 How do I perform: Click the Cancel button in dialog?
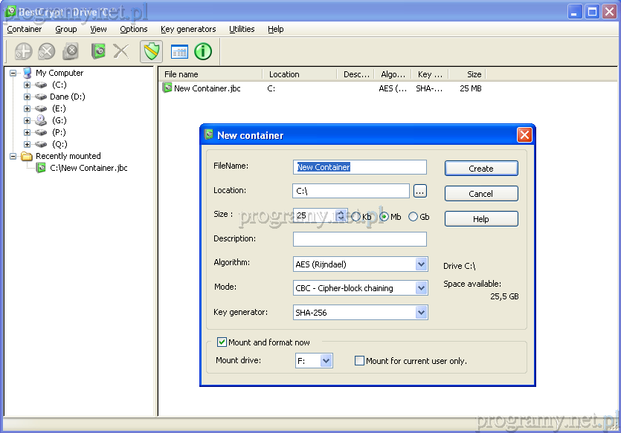480,194
